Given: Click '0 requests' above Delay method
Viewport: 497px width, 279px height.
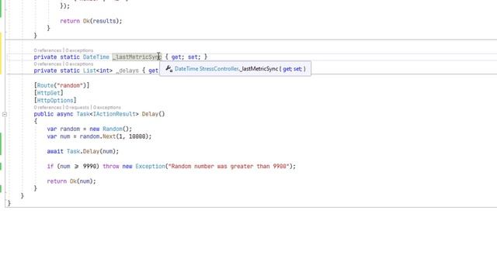Looking at the screenshot, I should tap(78, 108).
